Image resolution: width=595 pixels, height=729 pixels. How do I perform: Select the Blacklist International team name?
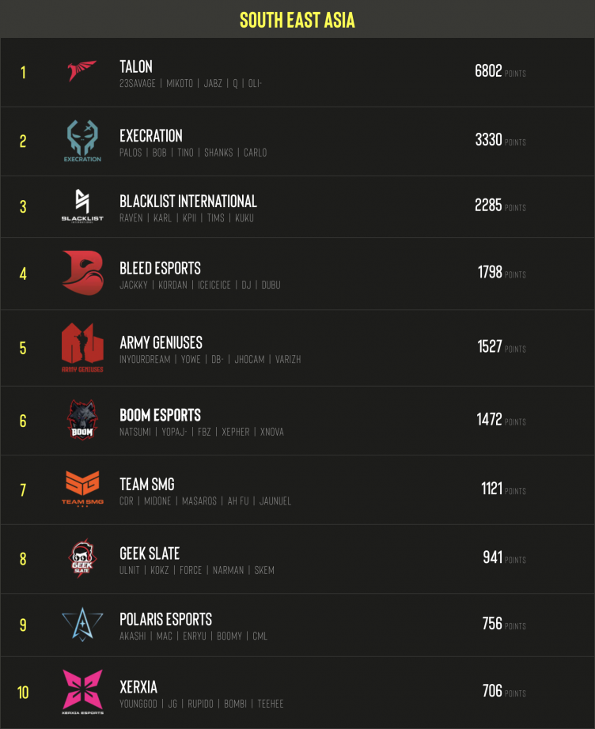188,202
